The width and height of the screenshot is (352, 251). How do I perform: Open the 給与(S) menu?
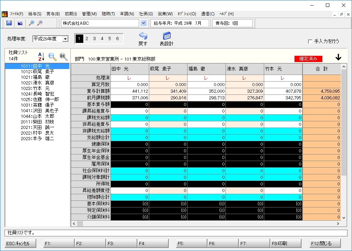pos(35,14)
